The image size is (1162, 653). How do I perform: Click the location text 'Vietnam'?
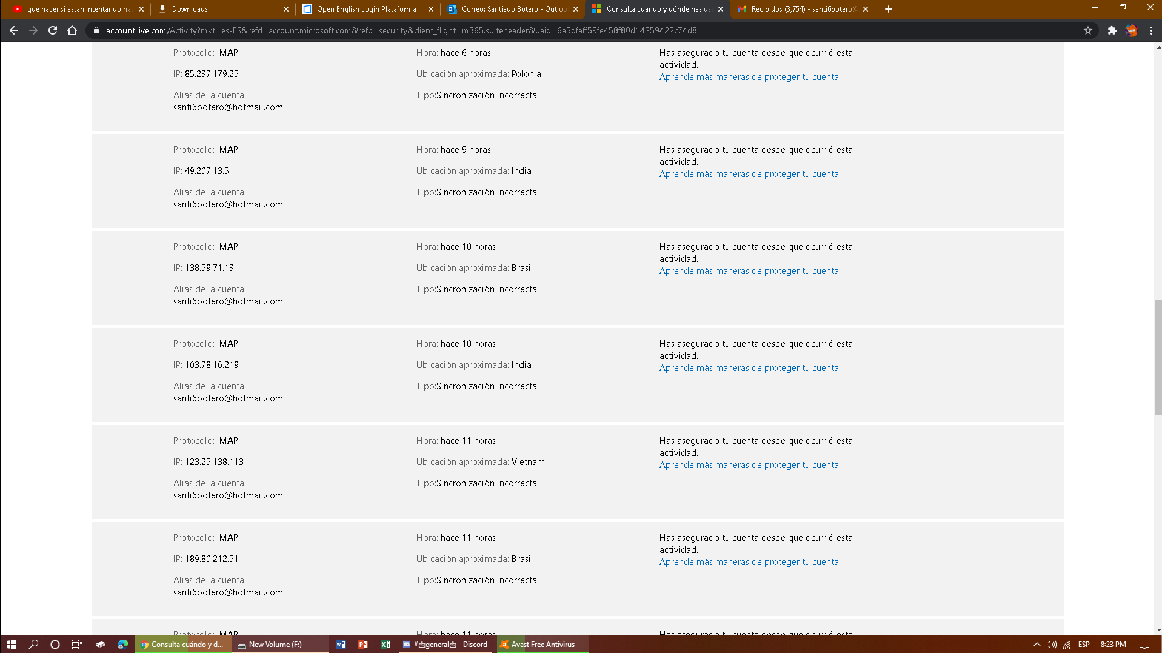(x=528, y=462)
